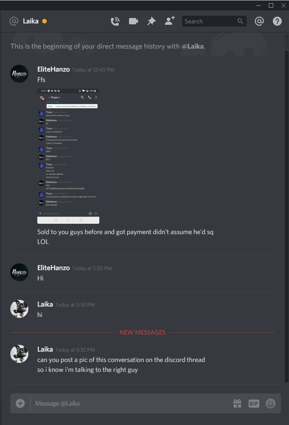
Task: Open the mentions inbox icon
Action: coord(259,21)
